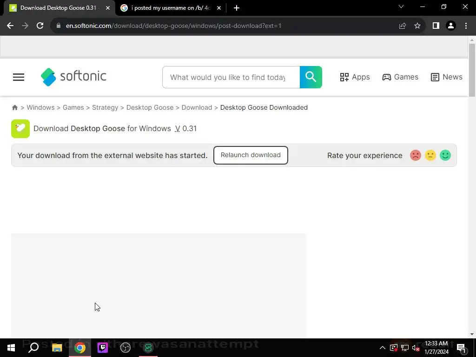476x357 pixels.
Task: Open the News section
Action: tap(447, 77)
